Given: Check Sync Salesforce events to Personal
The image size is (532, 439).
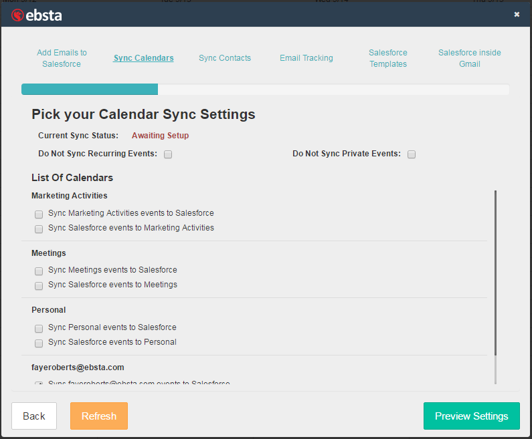Looking at the screenshot, I should coord(39,343).
